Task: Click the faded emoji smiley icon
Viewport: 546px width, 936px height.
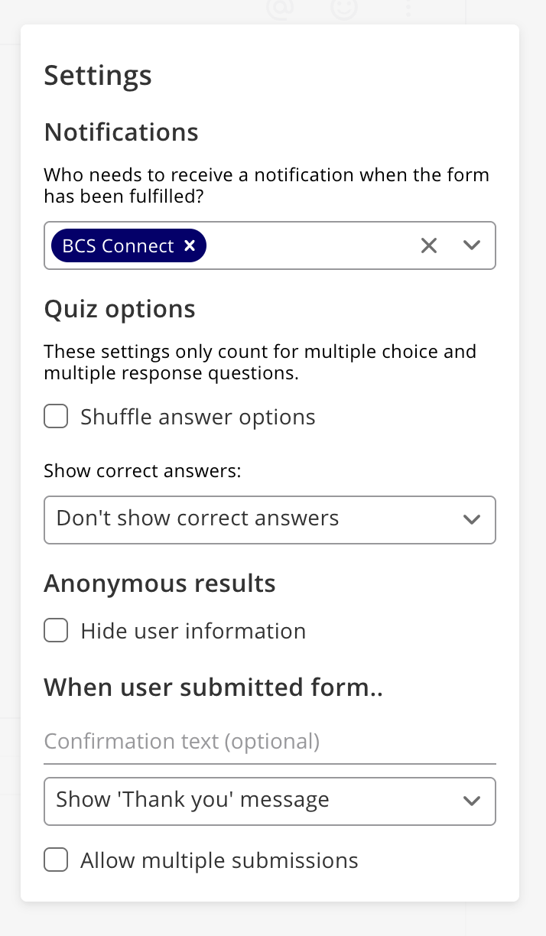Action: click(344, 8)
